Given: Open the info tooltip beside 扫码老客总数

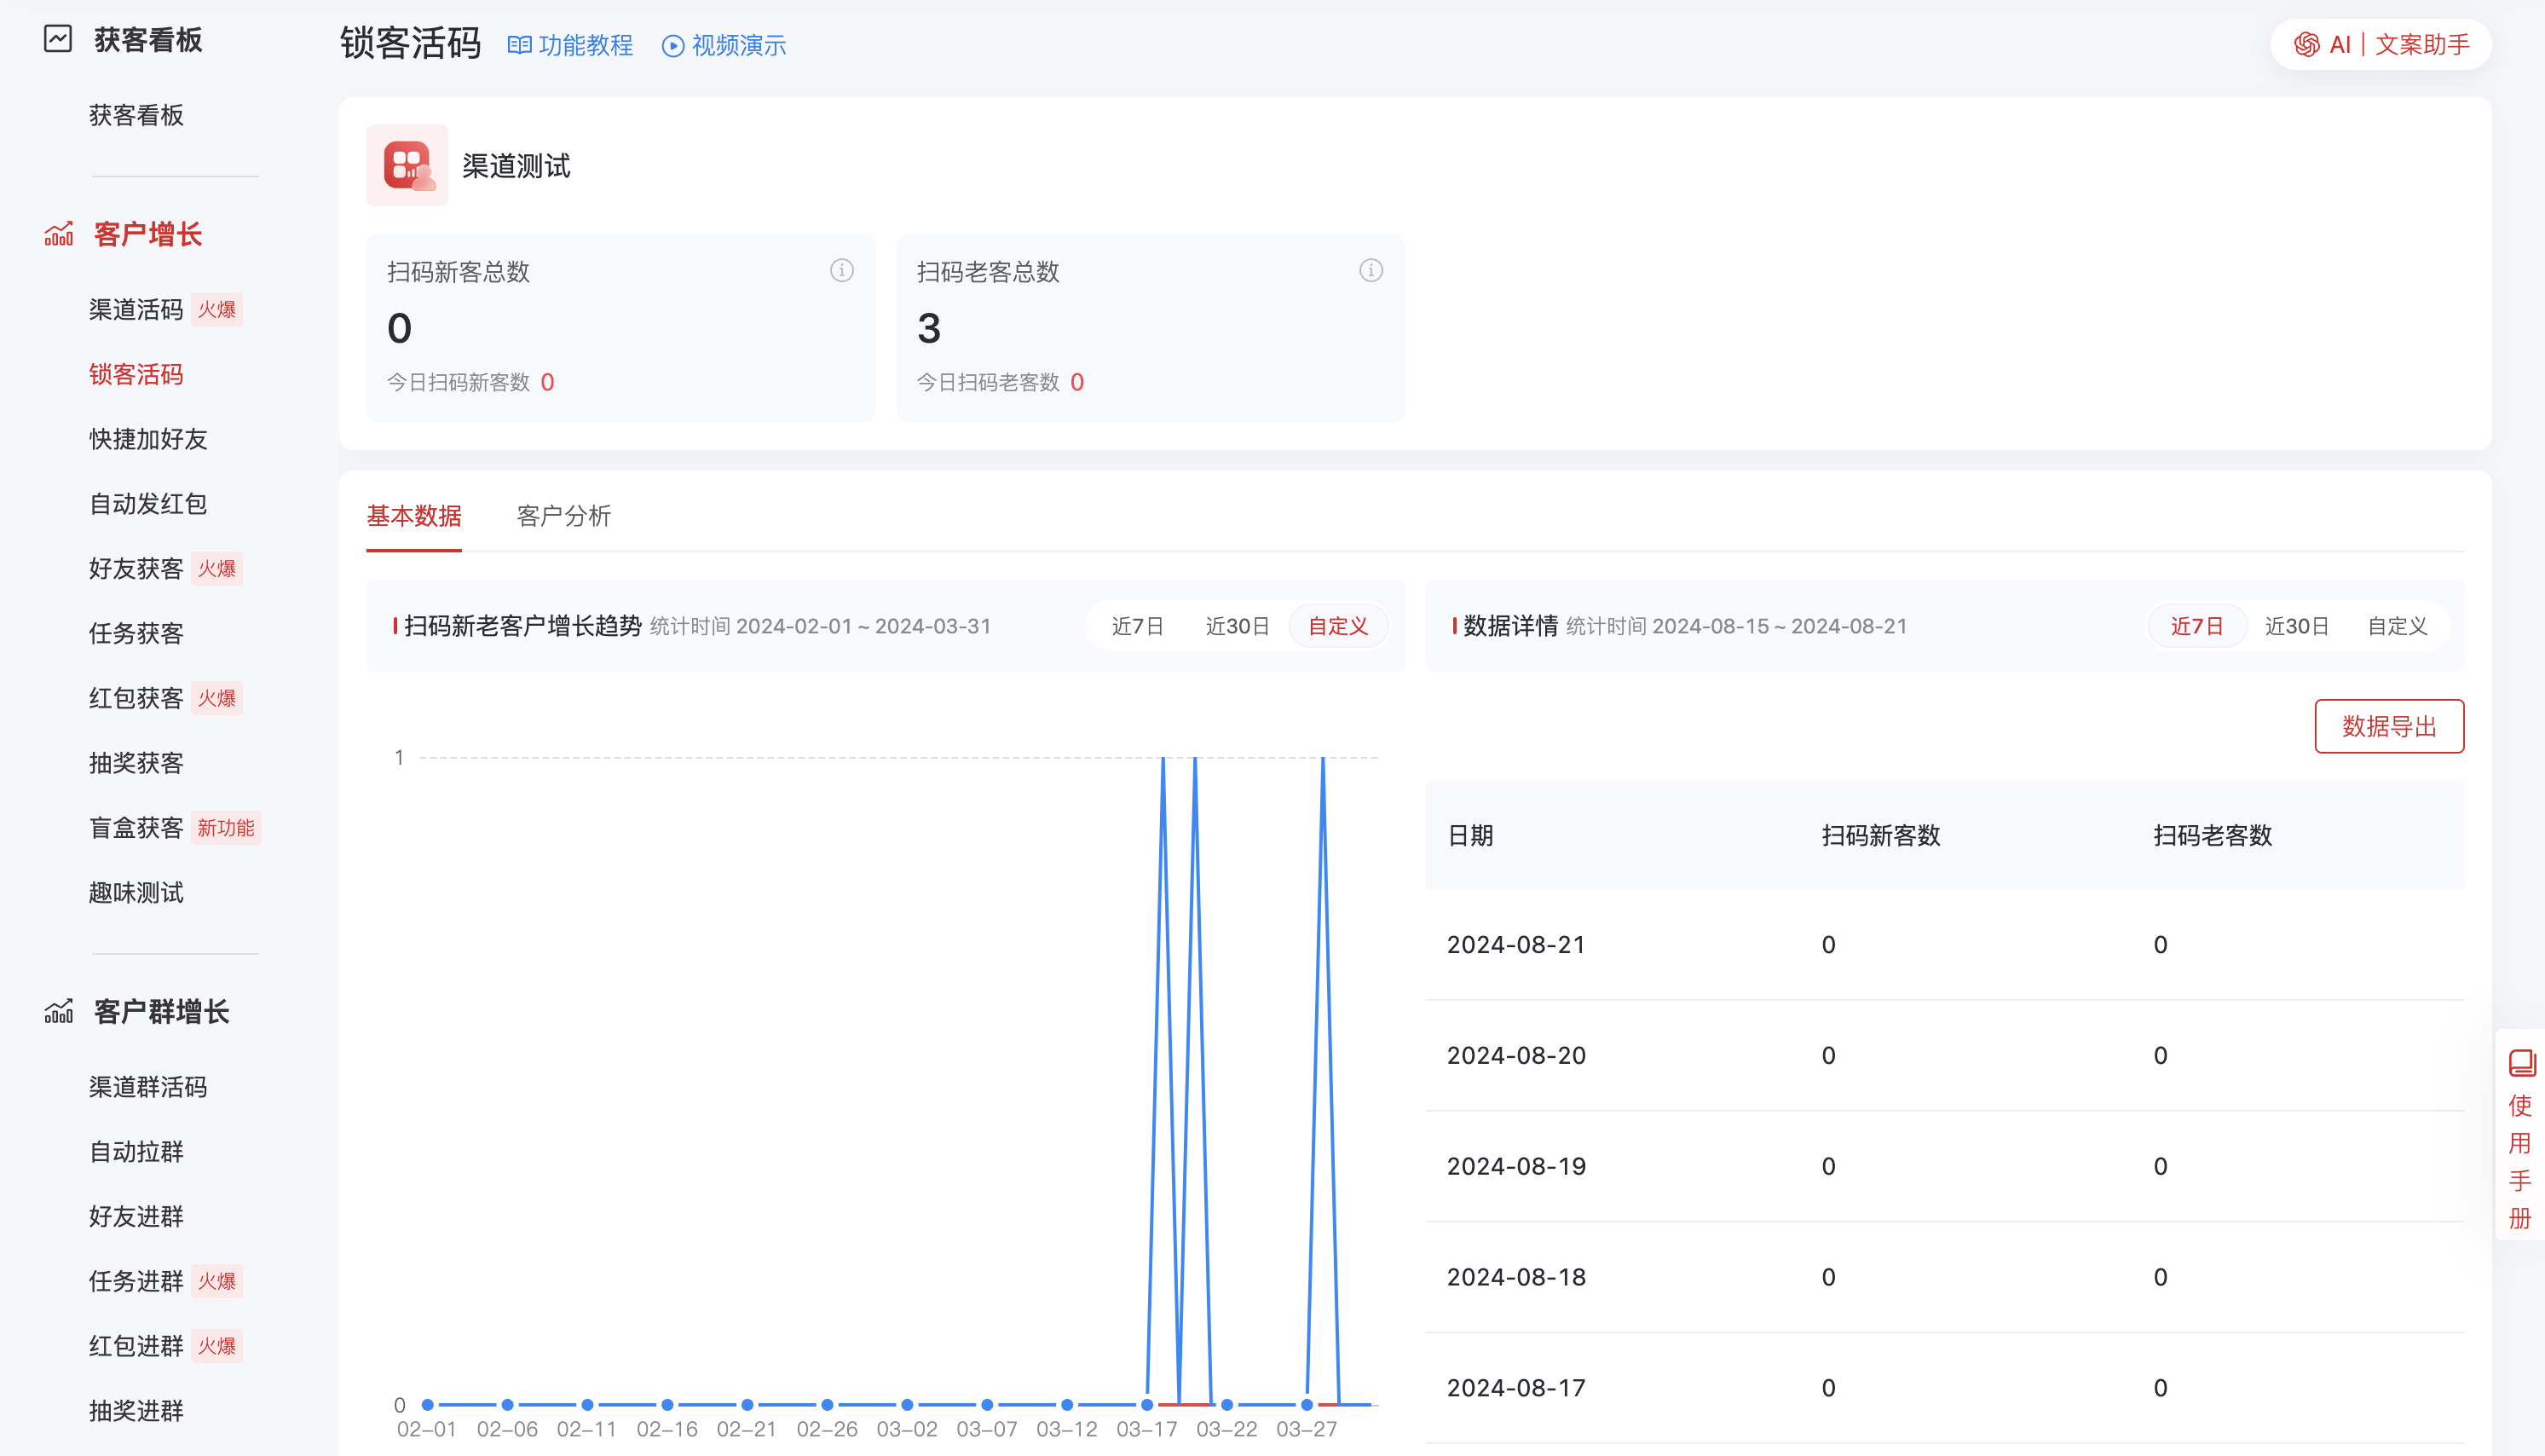Looking at the screenshot, I should click(1371, 270).
